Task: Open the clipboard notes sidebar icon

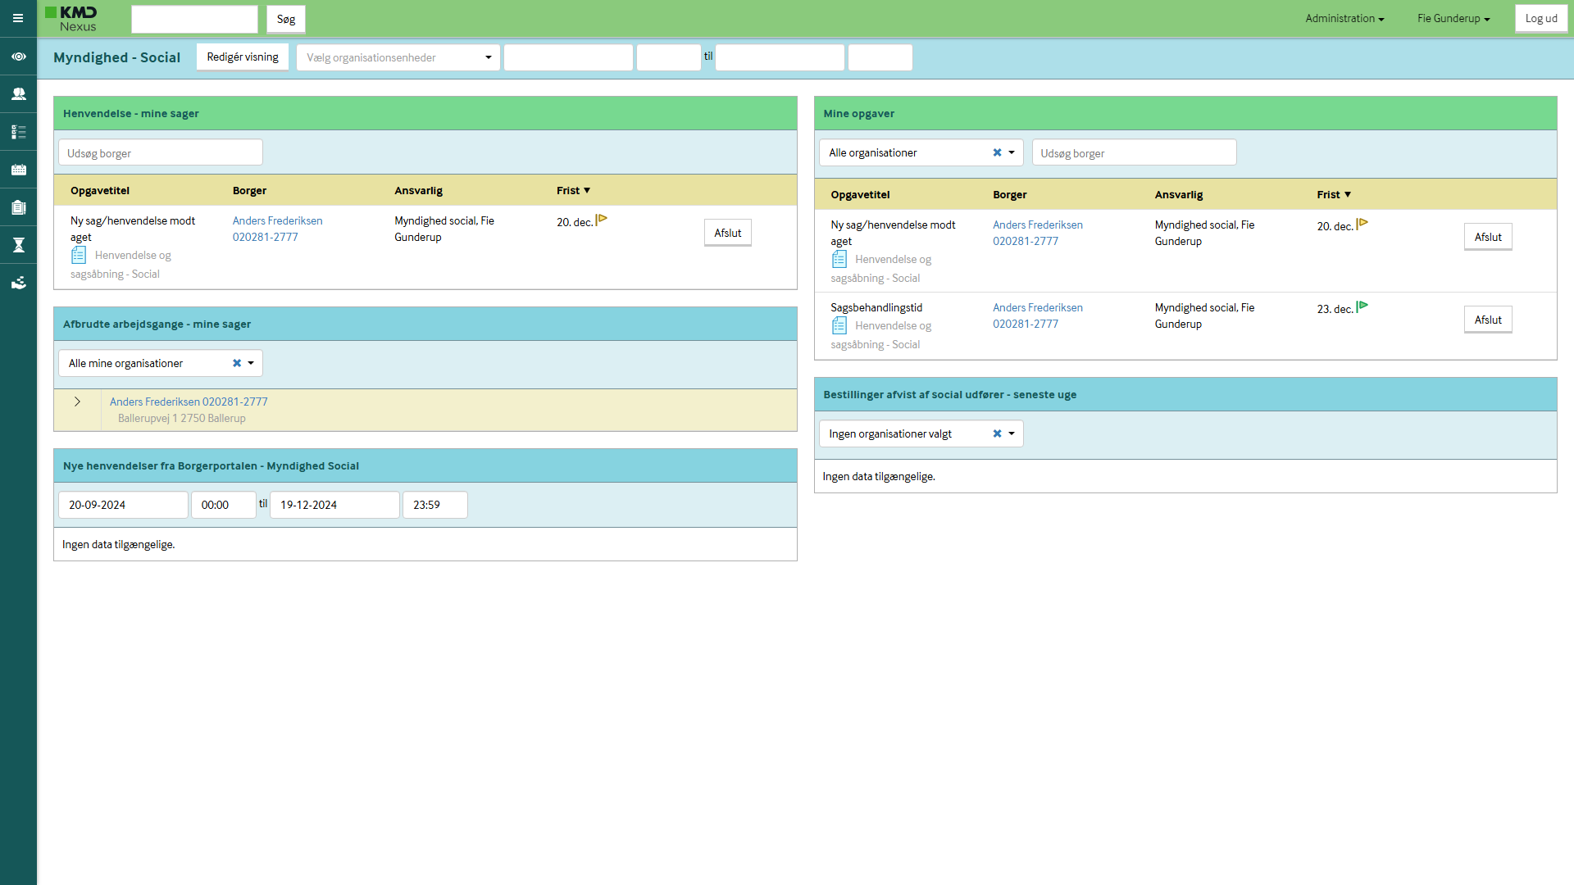Action: (x=18, y=207)
